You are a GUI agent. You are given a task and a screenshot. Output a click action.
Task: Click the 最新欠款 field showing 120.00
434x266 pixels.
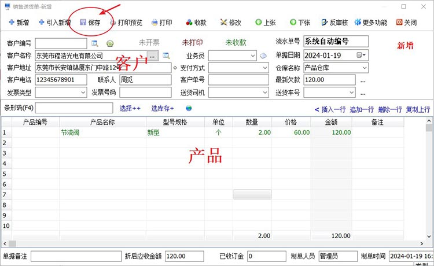coord(329,80)
